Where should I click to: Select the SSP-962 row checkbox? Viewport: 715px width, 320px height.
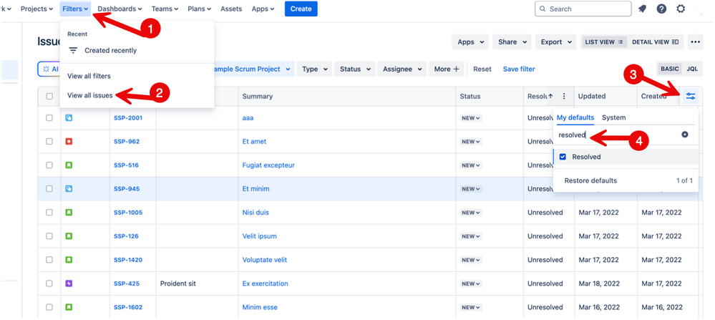(x=49, y=141)
